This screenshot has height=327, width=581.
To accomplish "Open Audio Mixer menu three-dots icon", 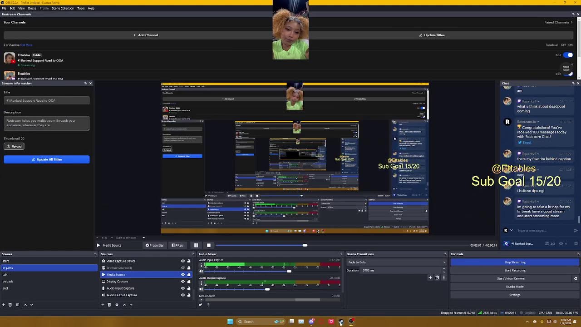I will 208,305.
